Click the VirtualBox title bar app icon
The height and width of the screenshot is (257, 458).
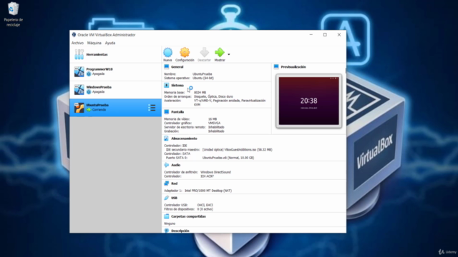pos(74,35)
